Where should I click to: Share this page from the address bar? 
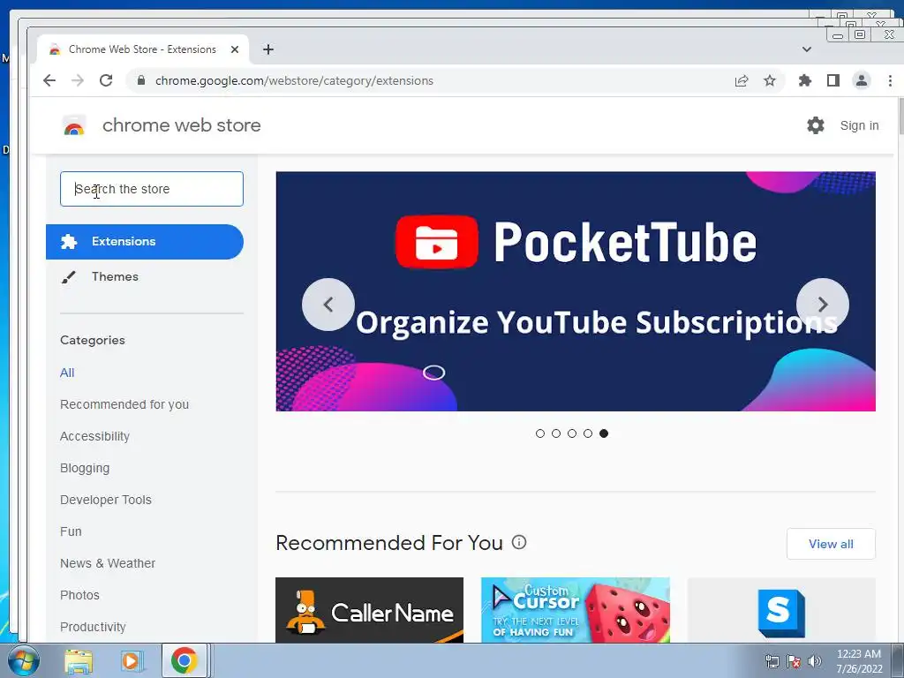(x=742, y=80)
